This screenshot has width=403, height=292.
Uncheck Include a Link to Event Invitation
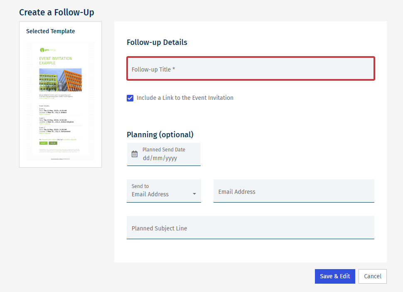[x=130, y=98]
